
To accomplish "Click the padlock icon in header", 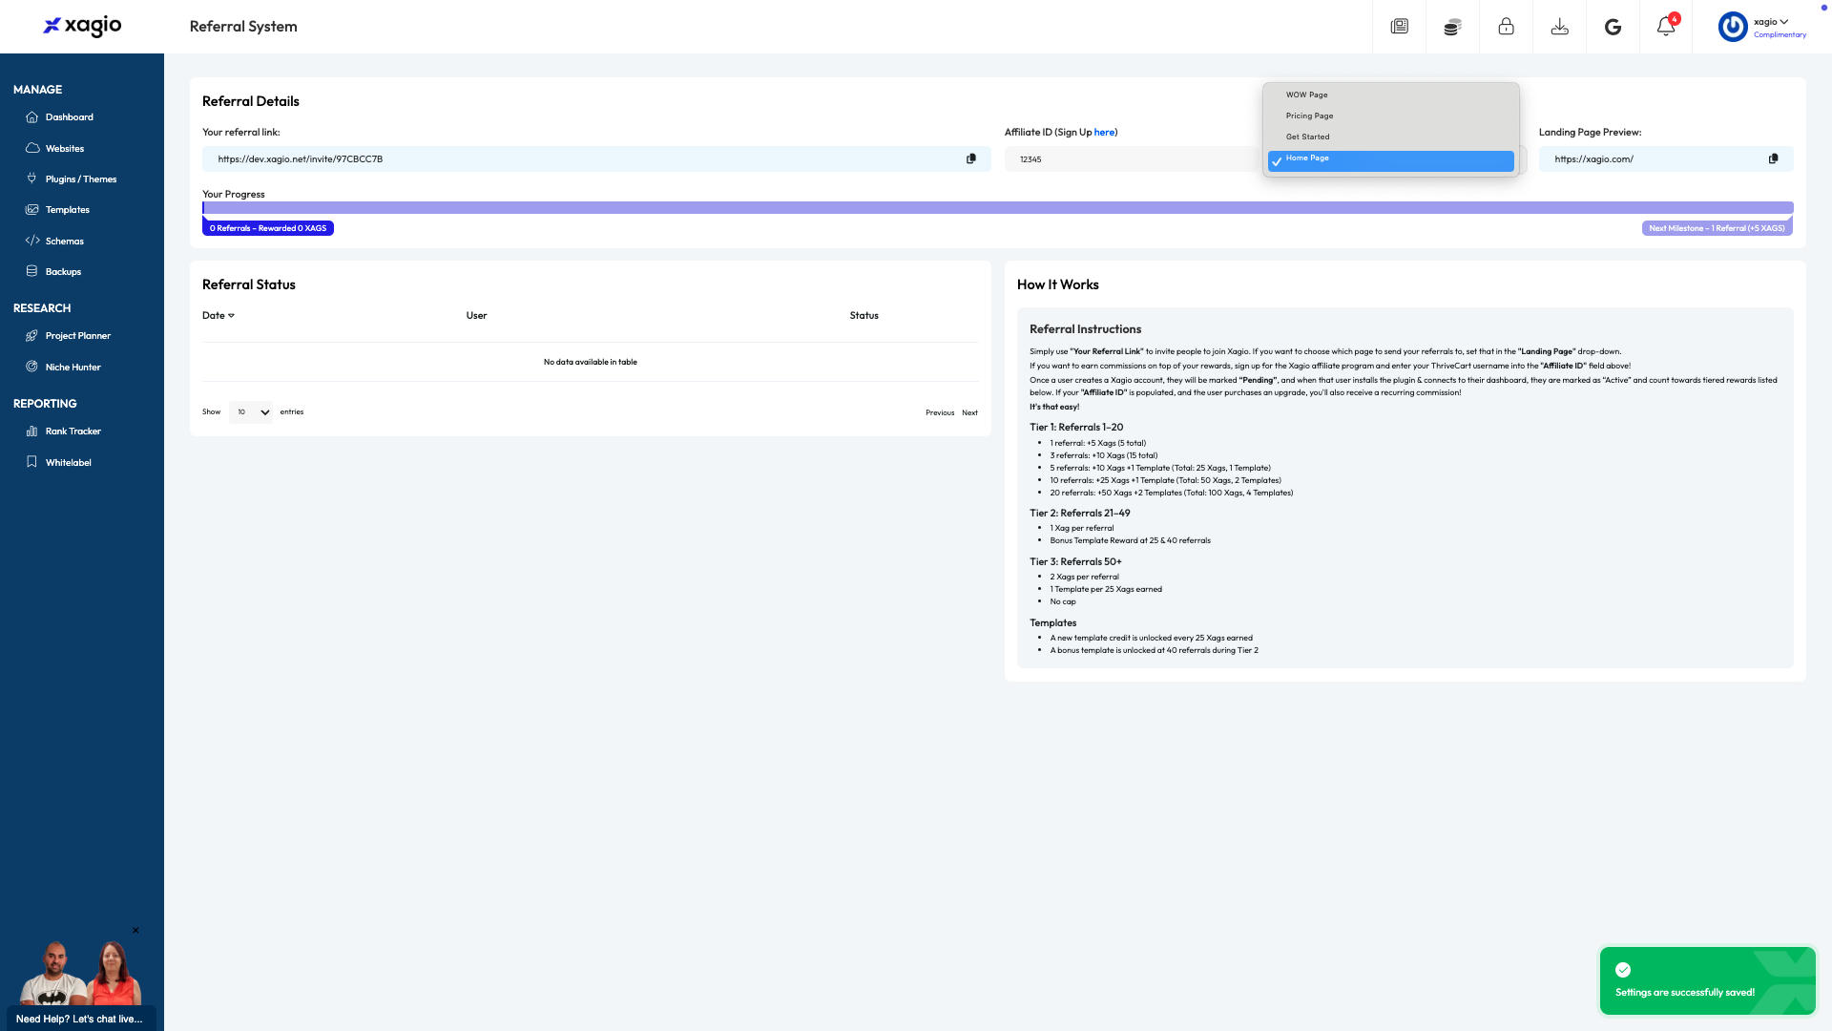I will coord(1506,27).
